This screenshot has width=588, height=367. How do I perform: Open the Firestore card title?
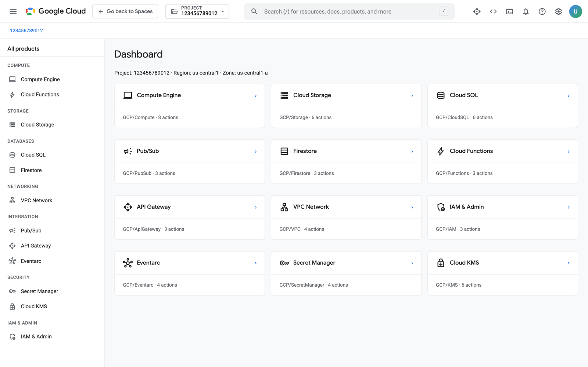tap(305, 151)
